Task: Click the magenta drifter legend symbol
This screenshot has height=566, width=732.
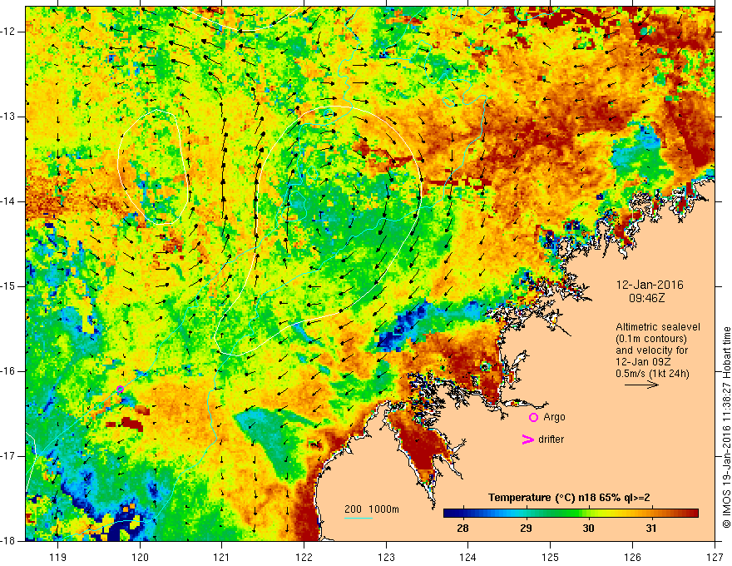Action: [527, 439]
